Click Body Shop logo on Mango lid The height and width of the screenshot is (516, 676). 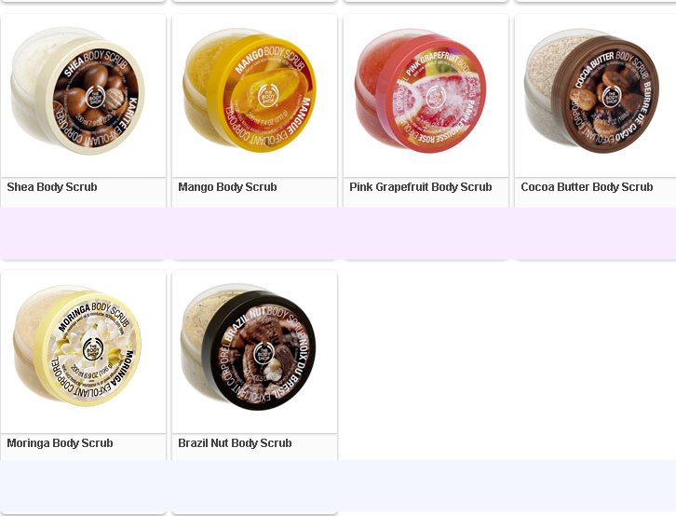click(268, 96)
